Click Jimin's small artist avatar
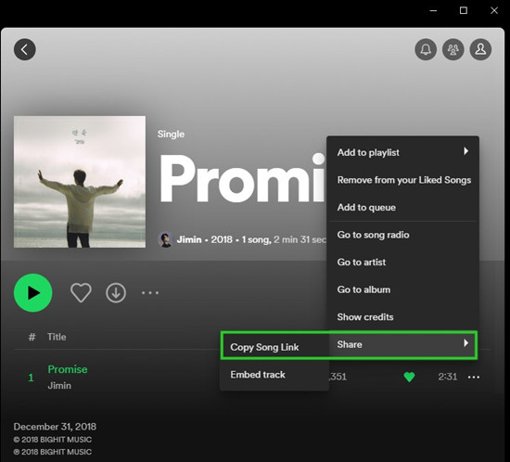 (166, 239)
